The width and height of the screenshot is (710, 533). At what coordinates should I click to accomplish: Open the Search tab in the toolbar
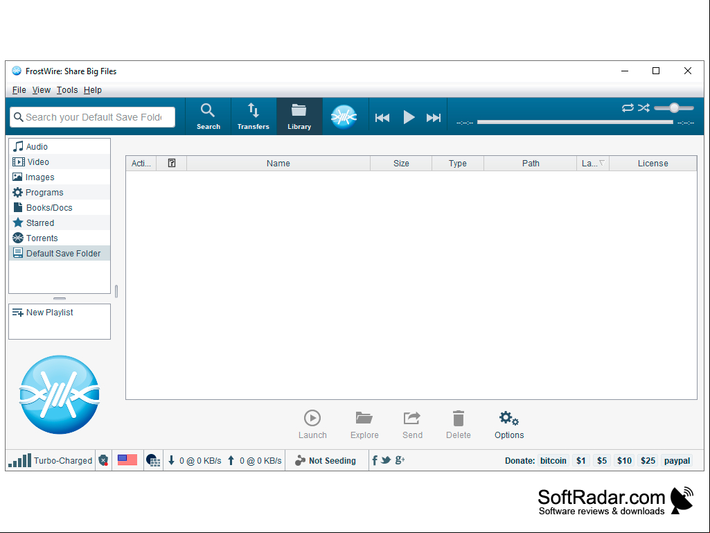[x=208, y=116]
